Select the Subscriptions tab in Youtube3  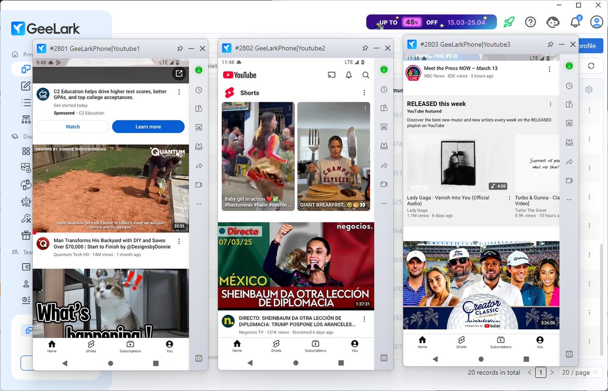click(501, 342)
